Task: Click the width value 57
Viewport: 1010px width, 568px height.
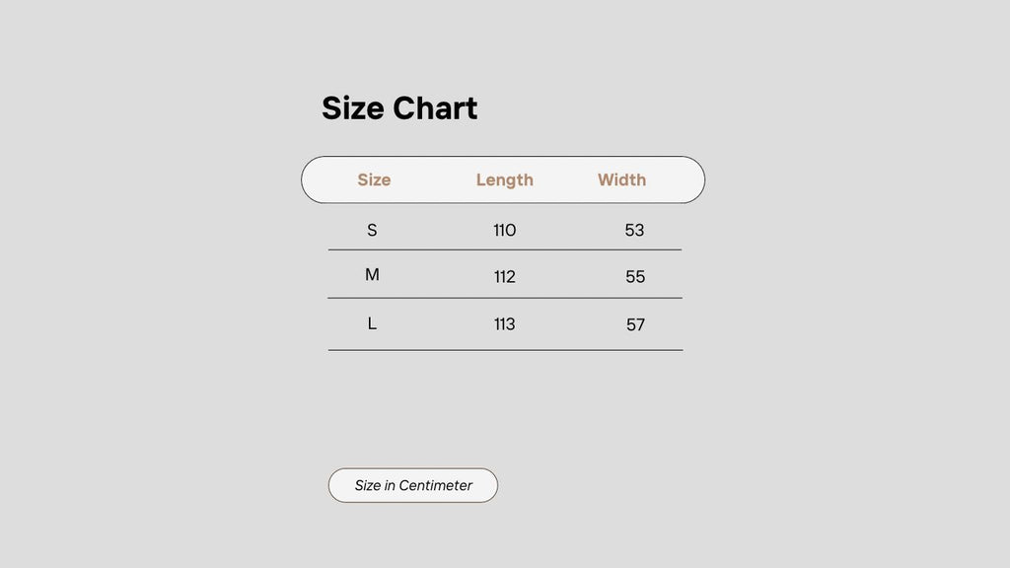Action: coord(635,324)
